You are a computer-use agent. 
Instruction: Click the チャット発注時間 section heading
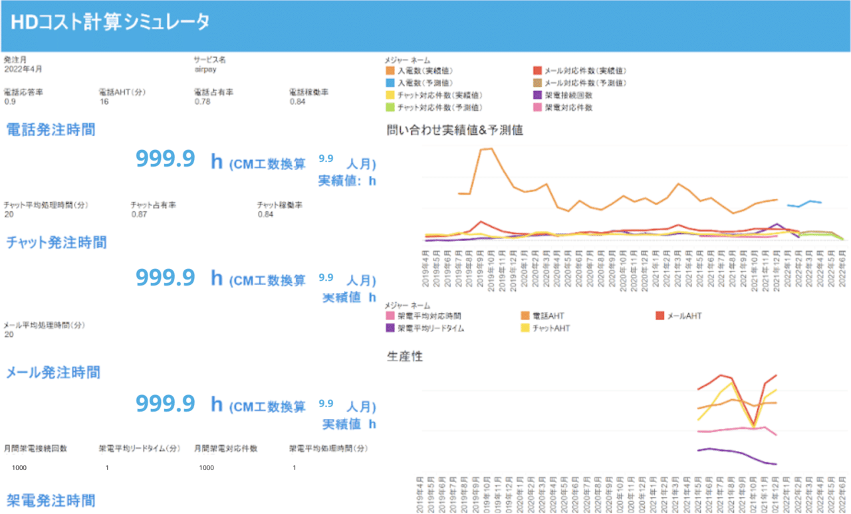tap(57, 242)
